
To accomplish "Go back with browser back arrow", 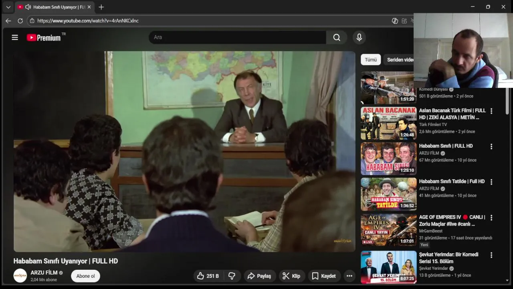I will coord(8,20).
